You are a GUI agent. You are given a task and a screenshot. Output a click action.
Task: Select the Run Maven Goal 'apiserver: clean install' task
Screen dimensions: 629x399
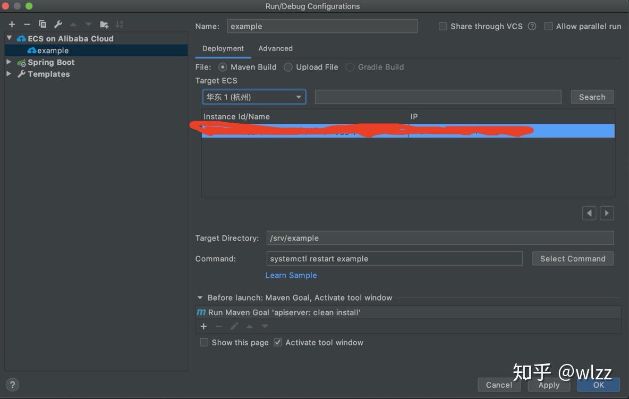[x=409, y=312]
